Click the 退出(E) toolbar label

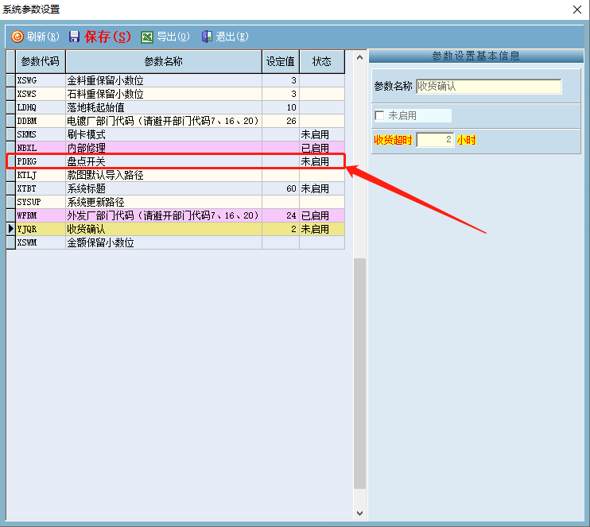pyautogui.click(x=232, y=37)
